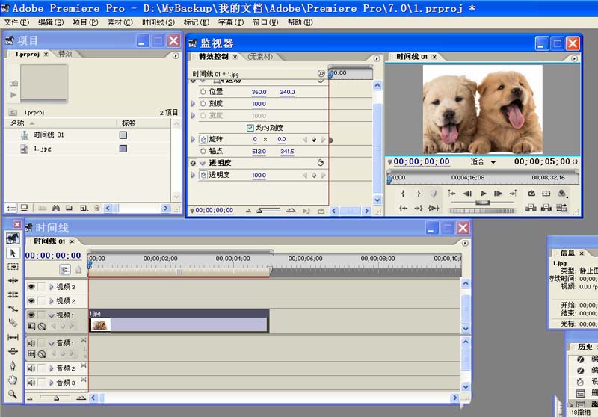This screenshot has height=417, width=598.
Task: Select the Ripple Edit tool
Action: point(13,280)
